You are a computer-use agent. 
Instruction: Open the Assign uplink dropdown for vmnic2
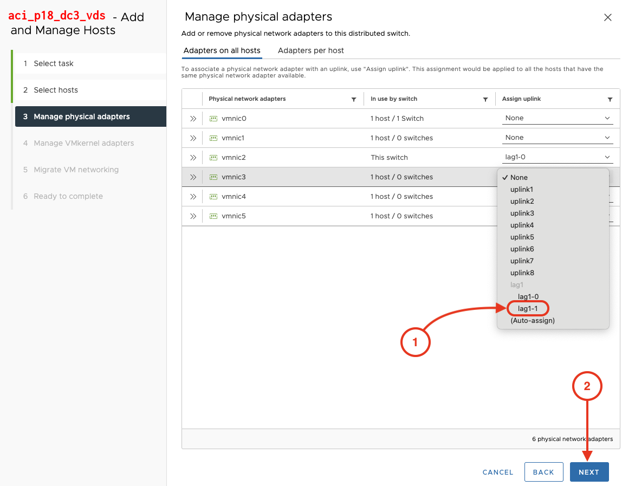(557, 157)
